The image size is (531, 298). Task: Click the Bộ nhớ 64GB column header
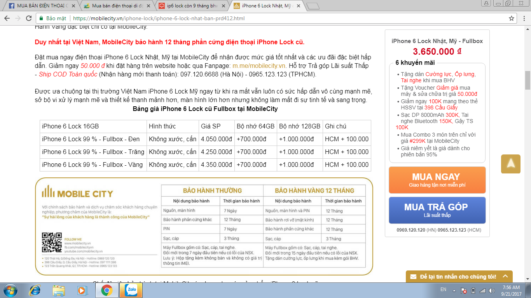[255, 126]
